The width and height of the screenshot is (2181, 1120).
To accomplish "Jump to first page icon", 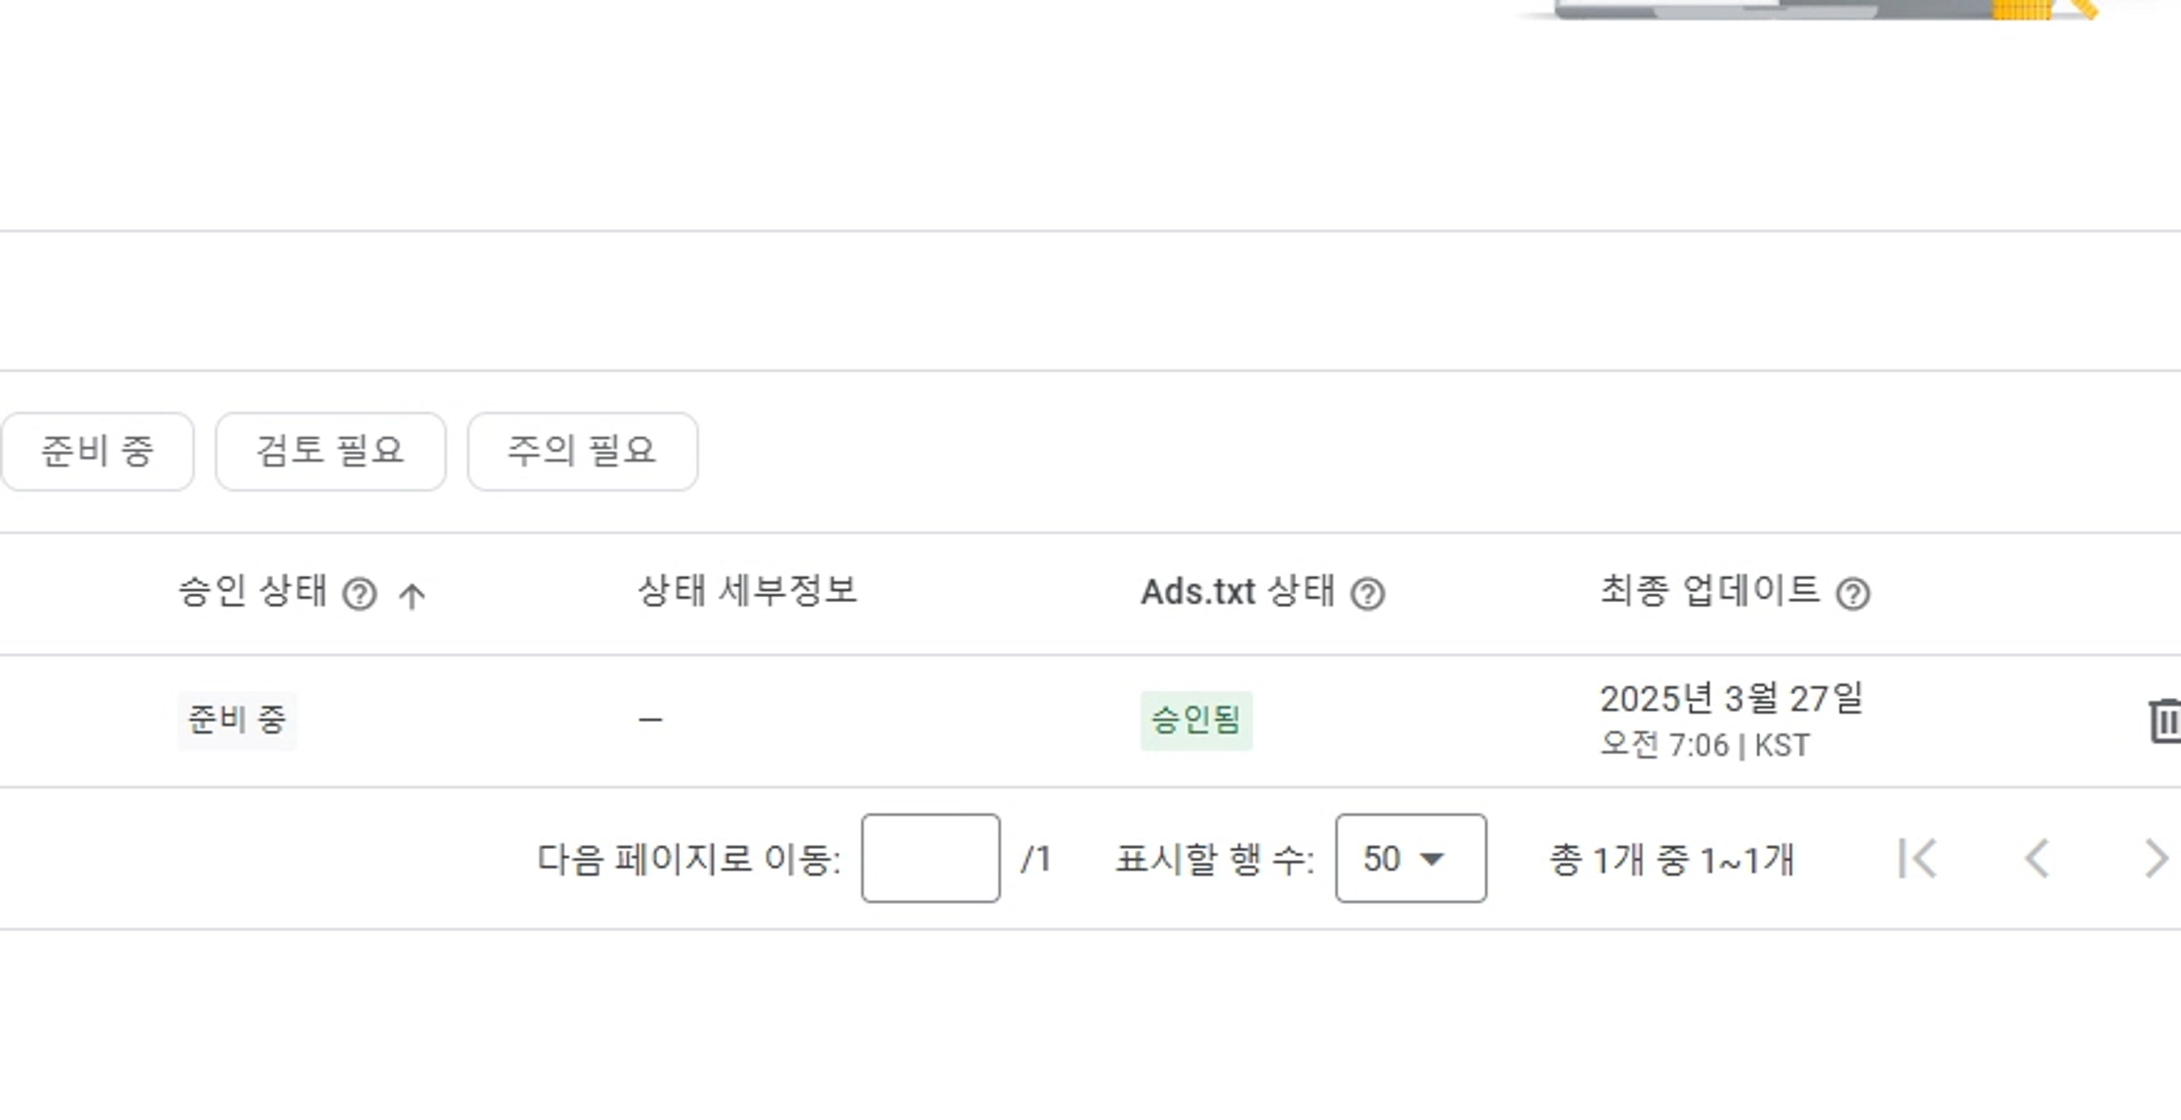I will pos(1917,859).
